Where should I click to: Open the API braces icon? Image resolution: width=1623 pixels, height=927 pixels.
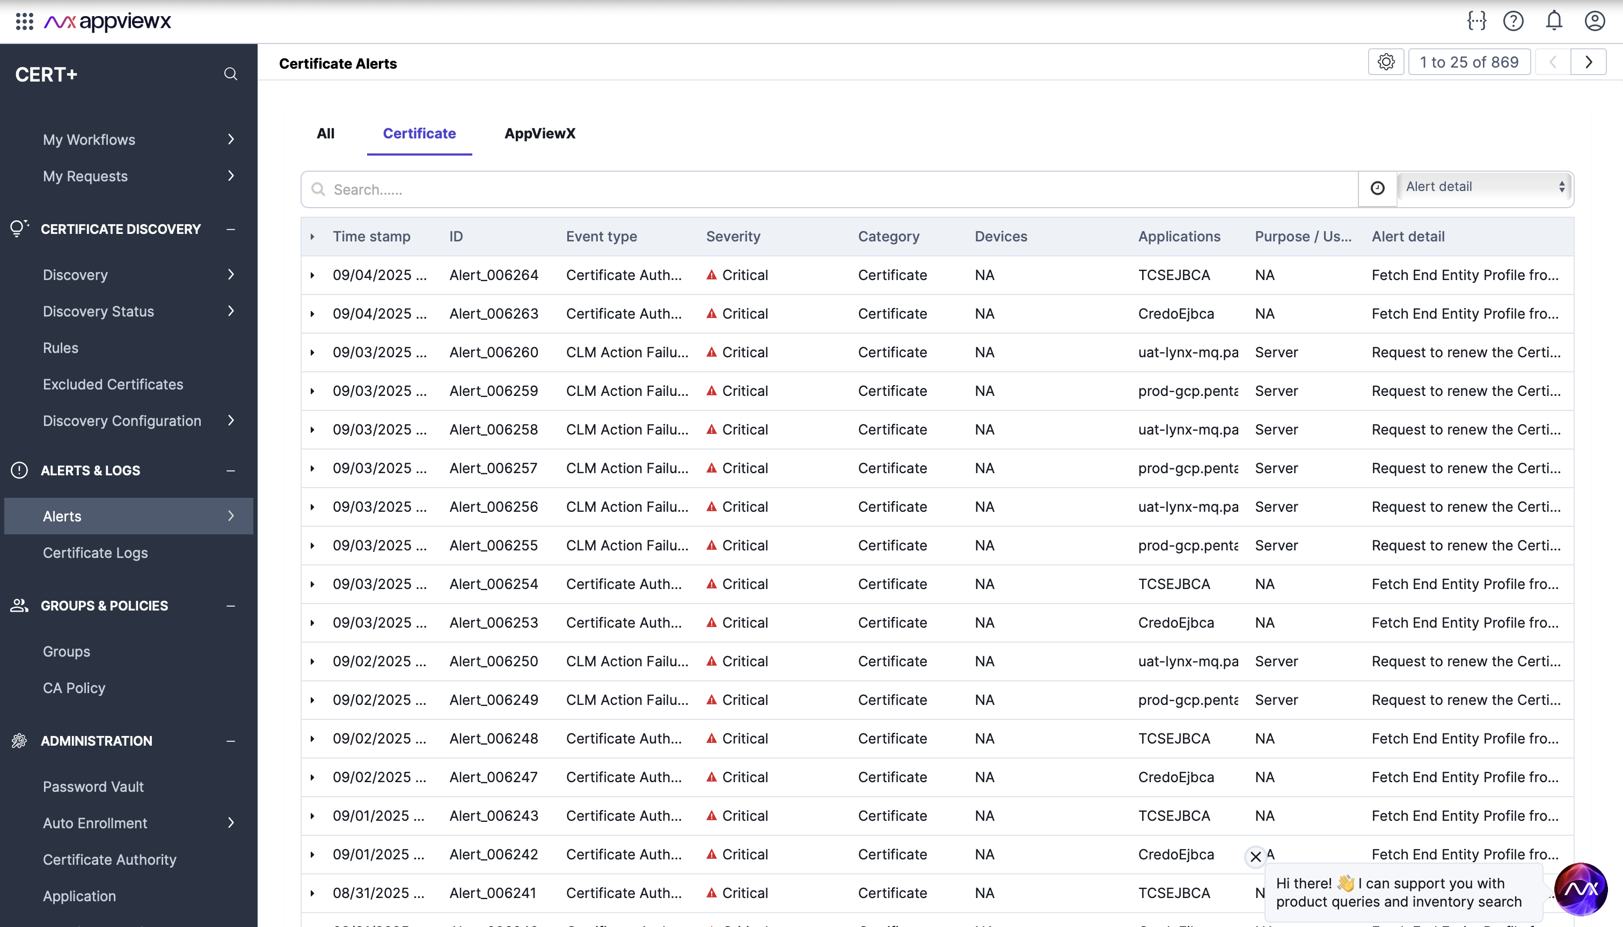tap(1476, 21)
